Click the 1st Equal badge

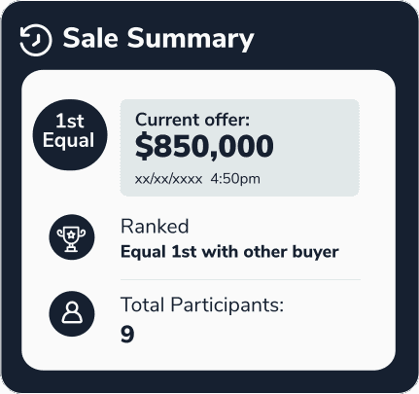(x=70, y=134)
